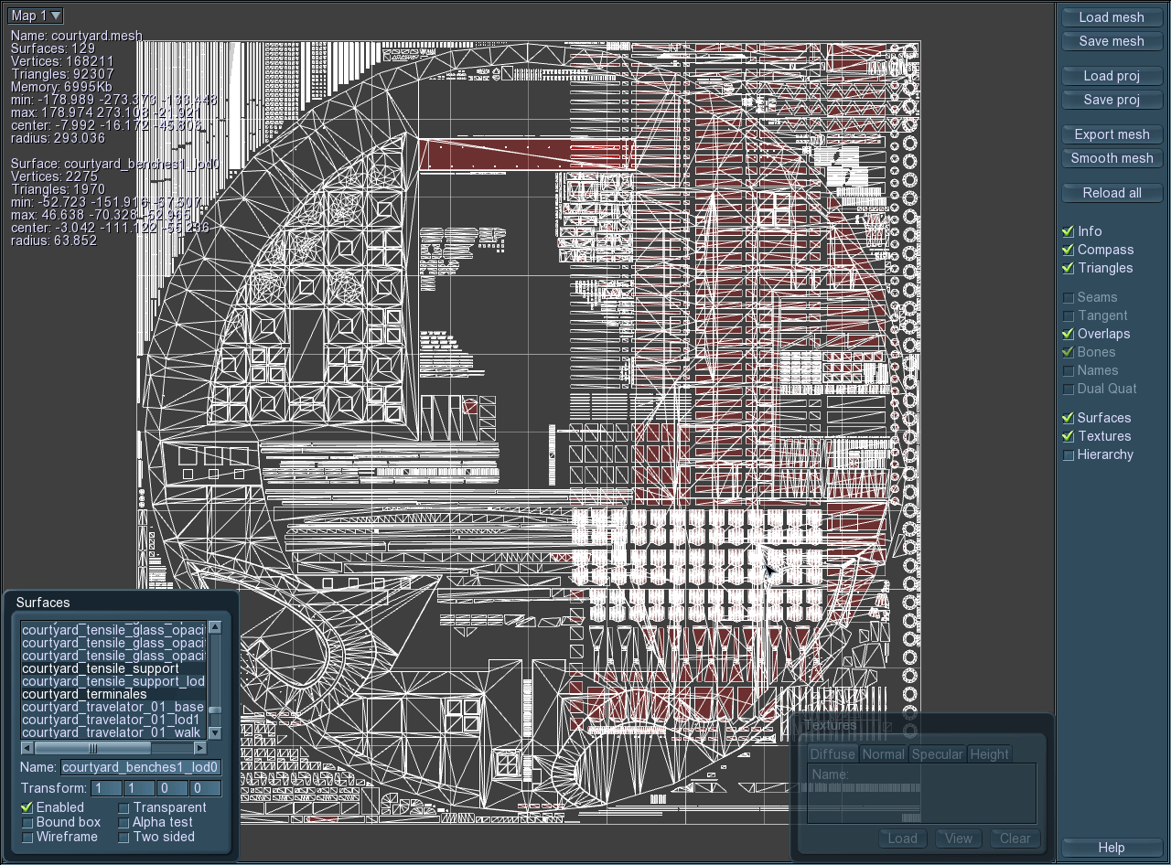1171x865 pixels.
Task: Click the horizontal scrollbar thumb in the Surfaces list
Action: point(92,748)
